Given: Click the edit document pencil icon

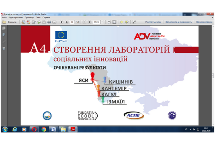Looking at the screenshot, I should click(34, 22).
